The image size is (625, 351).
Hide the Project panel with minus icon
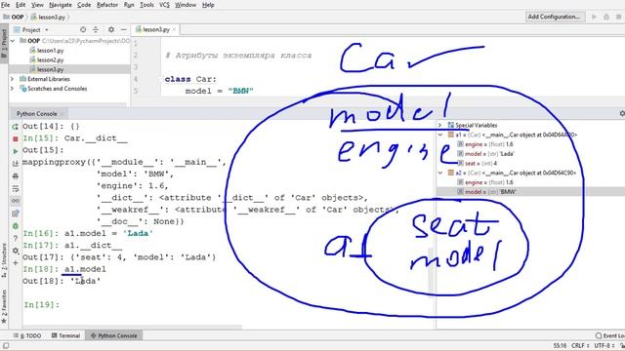pos(124,29)
